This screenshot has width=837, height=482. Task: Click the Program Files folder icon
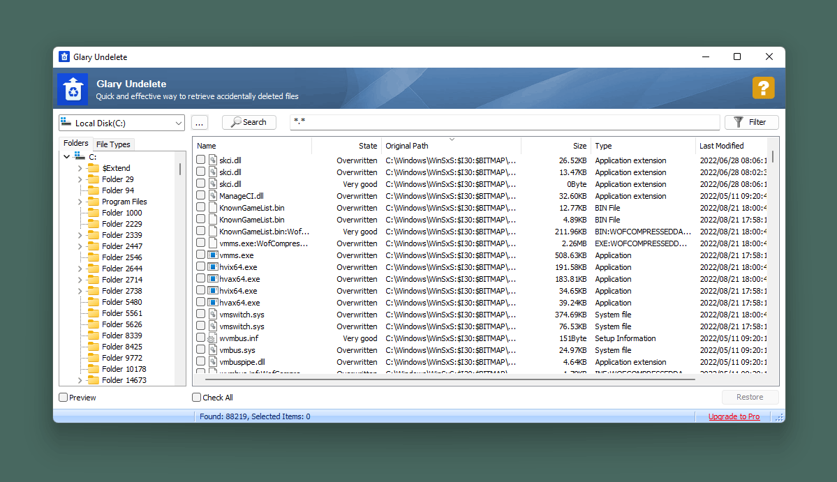click(94, 202)
